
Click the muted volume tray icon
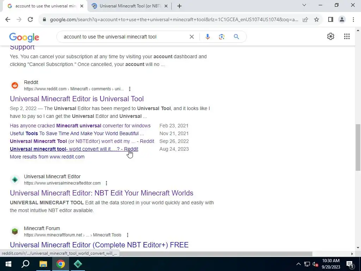pos(316,264)
